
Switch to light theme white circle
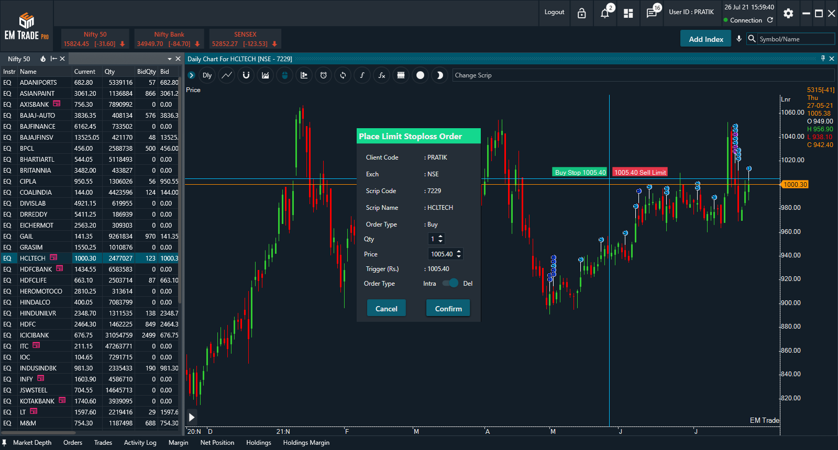click(420, 75)
